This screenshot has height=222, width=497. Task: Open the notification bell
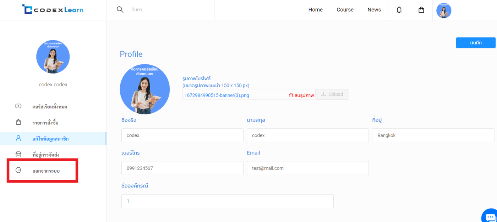[x=399, y=10]
